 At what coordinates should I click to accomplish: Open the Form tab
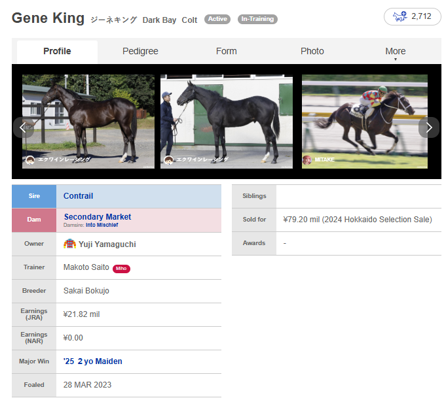click(226, 51)
